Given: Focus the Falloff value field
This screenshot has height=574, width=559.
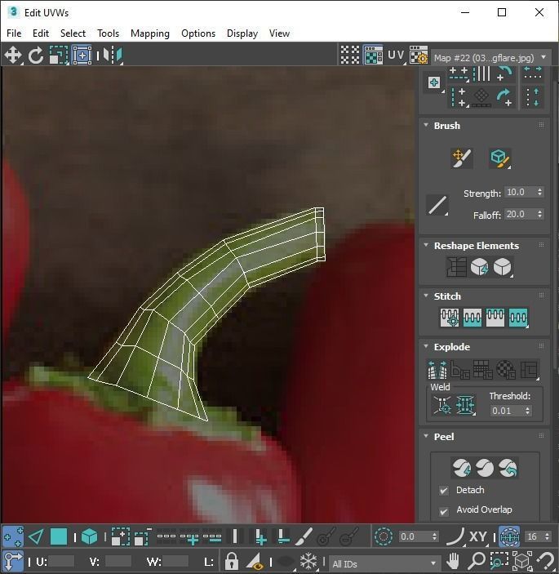Looking at the screenshot, I should coord(520,214).
